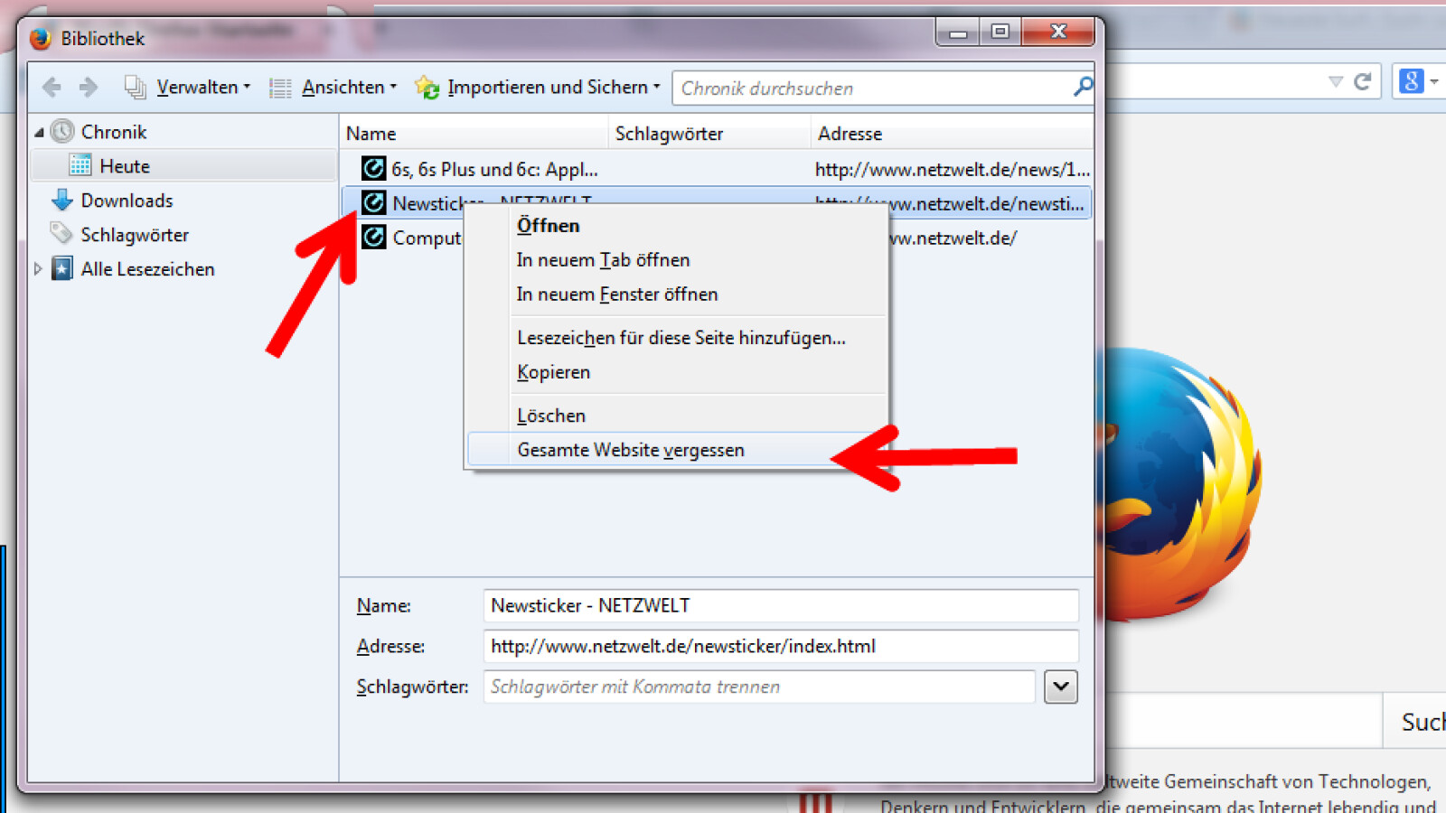Collapse the Chronik tree node
Viewport: 1446px width, 813px height.
coord(39,133)
